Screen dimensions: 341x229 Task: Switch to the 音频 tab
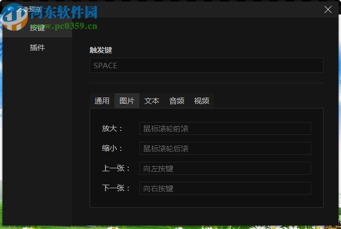[177, 101]
